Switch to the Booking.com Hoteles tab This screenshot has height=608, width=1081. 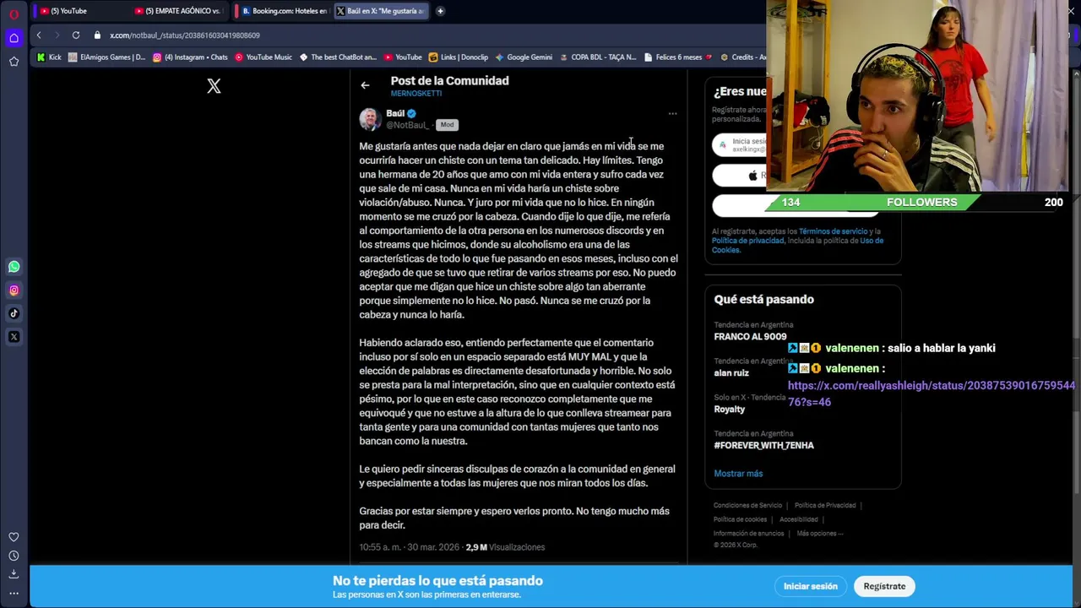click(282, 11)
